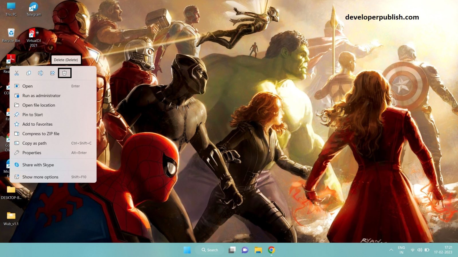Screen dimensions: 458x257
Task: Open Microsoft Teams chat from the taskbar
Action: click(244, 250)
